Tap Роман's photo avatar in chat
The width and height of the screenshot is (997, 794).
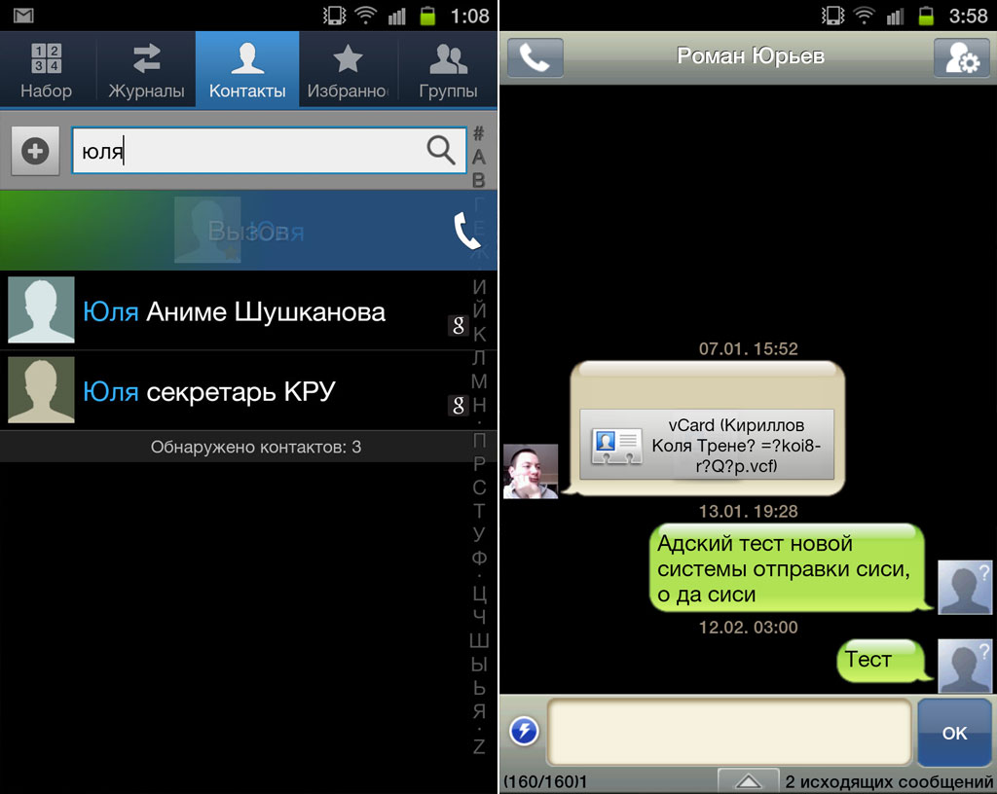[531, 471]
